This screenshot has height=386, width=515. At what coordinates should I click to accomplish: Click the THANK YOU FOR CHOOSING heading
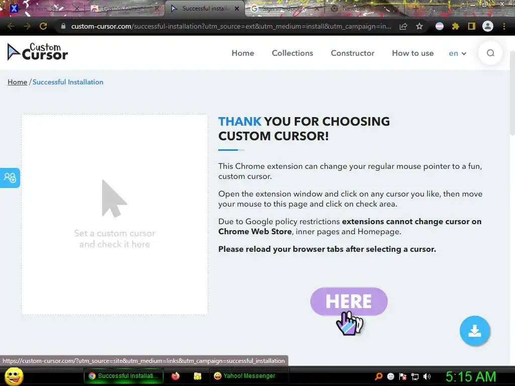(304, 129)
